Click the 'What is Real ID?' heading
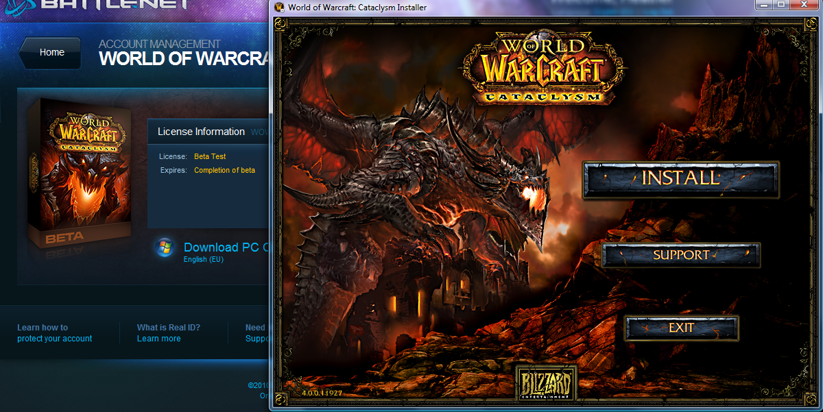The height and width of the screenshot is (412, 823). (169, 328)
